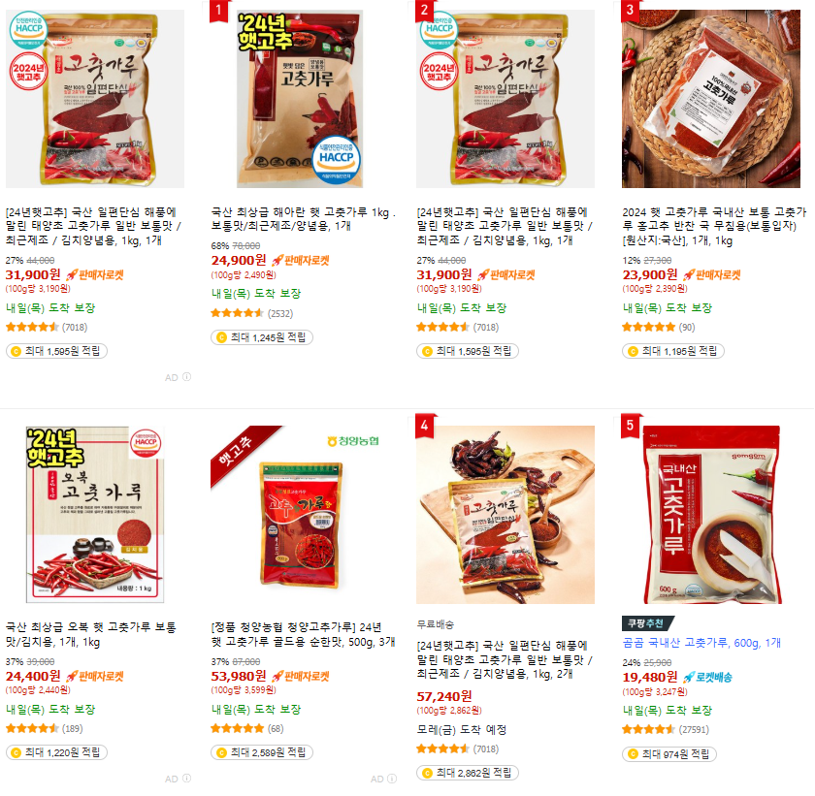Click the coin icon on 최대 1,245원 적립 badge
815x796 pixels.
click(x=221, y=337)
